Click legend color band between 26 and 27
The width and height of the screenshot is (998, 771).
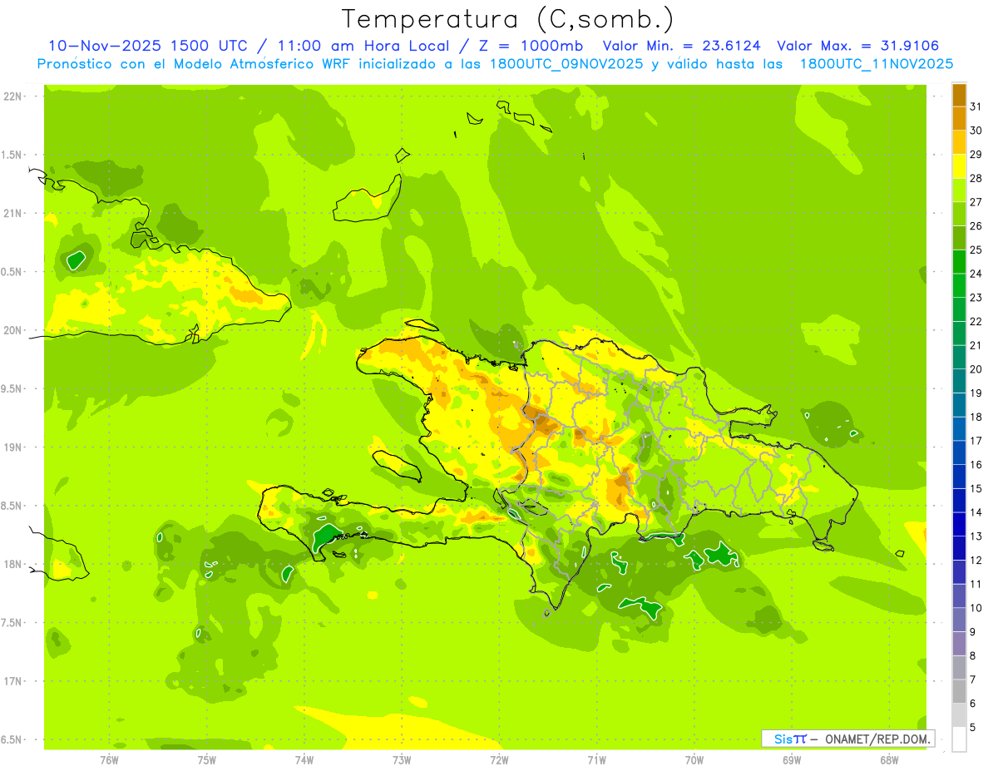959,214
